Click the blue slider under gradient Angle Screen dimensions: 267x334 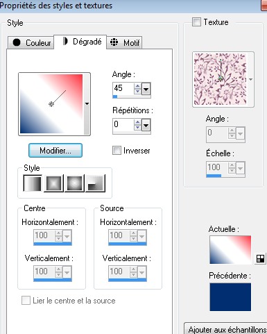coord(132,97)
